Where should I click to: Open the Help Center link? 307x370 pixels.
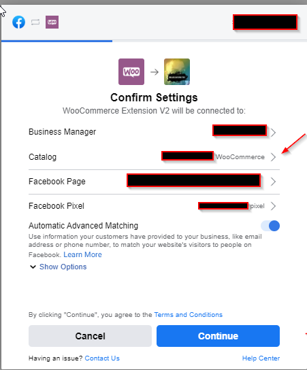(261, 358)
